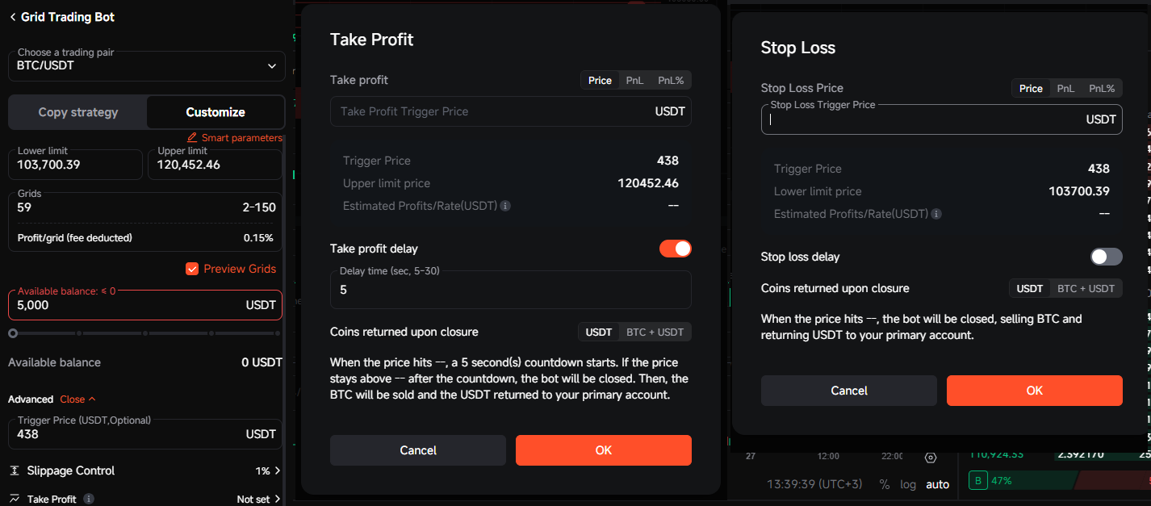Viewport: 1151px width, 506px height.
Task: Click the Smart parameters pencil icon
Action: 192,137
